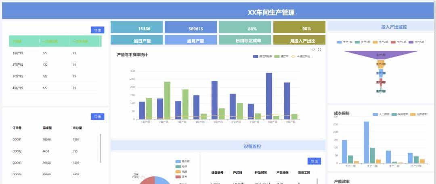Click the 当日产量 label tile
436x184 pixels.
point(136,40)
